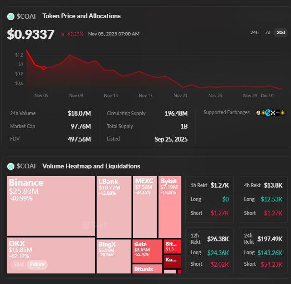Click the blue exchange logo in Supported Exchanges
This screenshot has width=291, height=284.
[x=268, y=113]
